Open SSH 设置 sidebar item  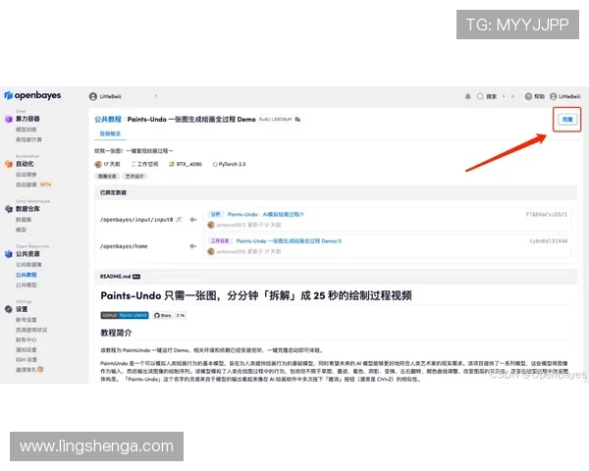pos(27,360)
